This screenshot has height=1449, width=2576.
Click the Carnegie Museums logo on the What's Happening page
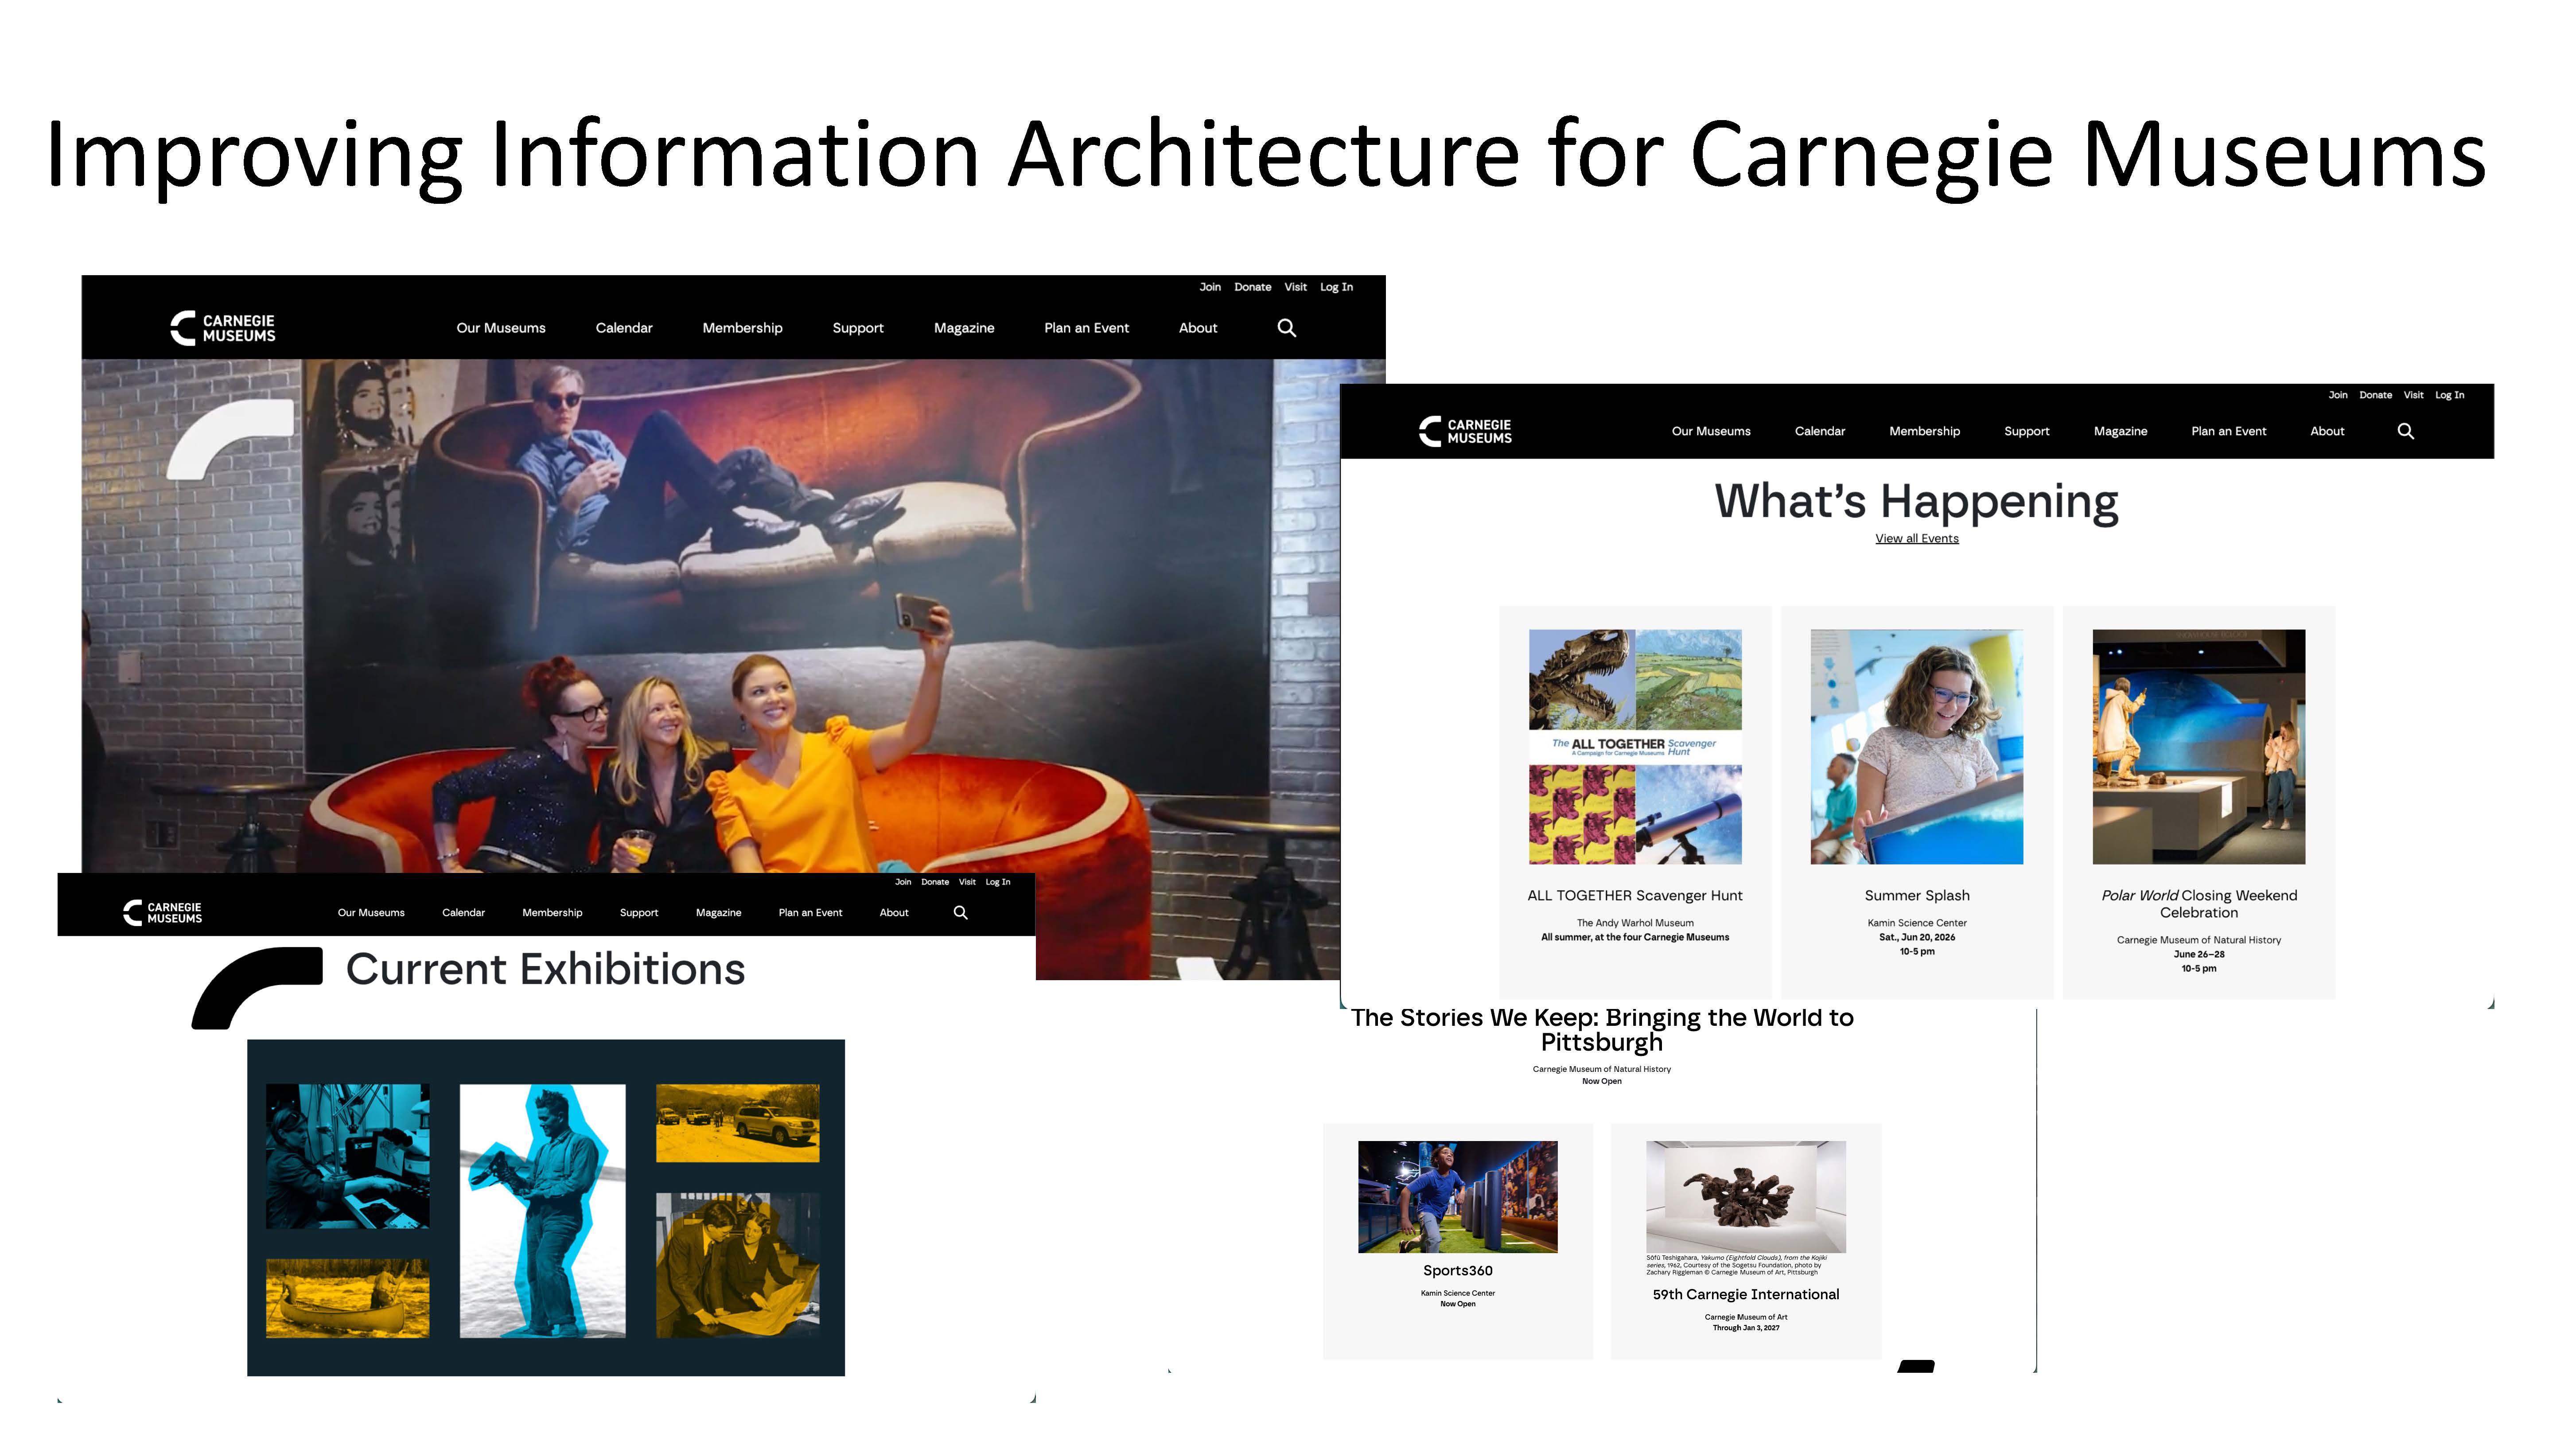tap(1465, 431)
